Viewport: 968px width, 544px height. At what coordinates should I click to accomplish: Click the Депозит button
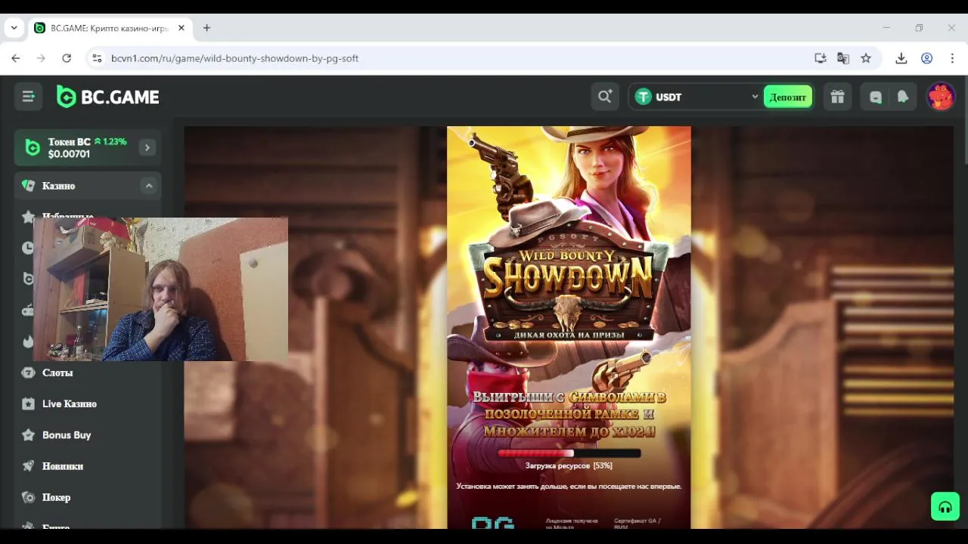click(x=787, y=97)
